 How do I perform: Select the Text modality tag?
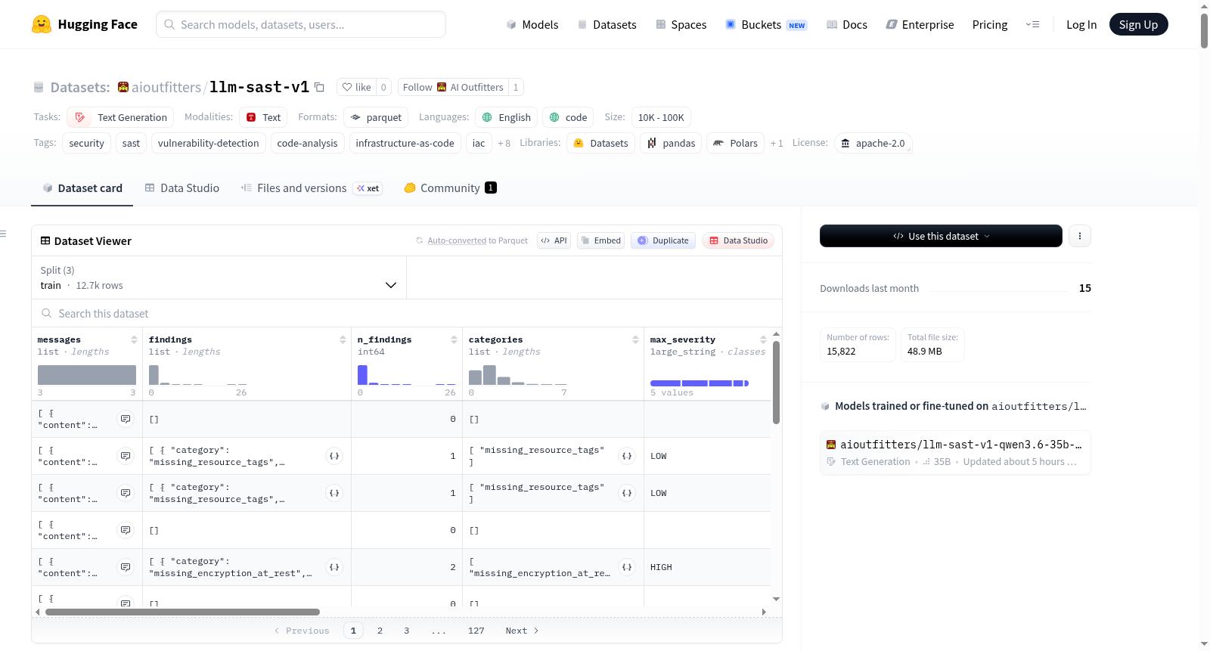[263, 117]
